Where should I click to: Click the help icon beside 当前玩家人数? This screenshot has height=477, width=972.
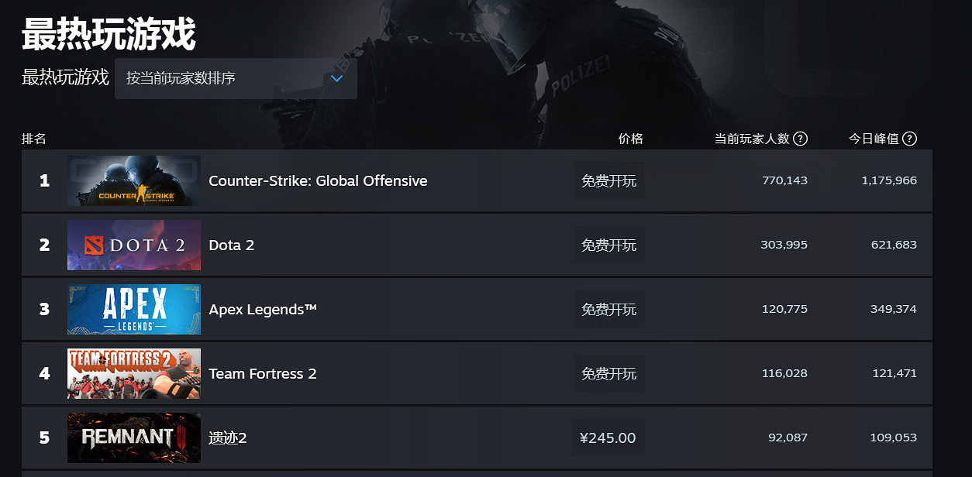[801, 139]
